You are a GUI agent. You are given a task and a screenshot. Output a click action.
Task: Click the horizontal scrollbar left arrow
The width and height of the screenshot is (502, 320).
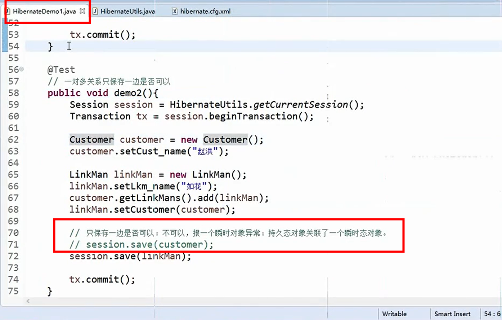[x=28, y=301]
